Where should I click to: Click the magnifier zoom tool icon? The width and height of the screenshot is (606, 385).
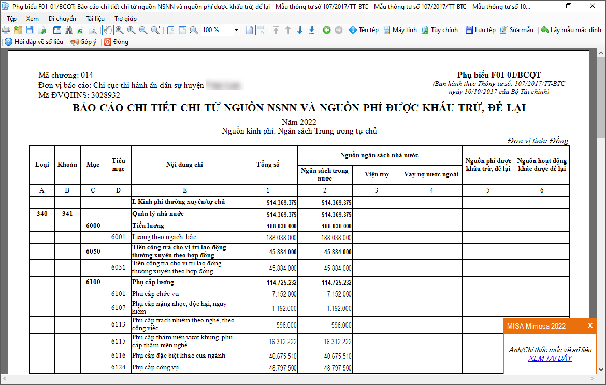pos(120,30)
